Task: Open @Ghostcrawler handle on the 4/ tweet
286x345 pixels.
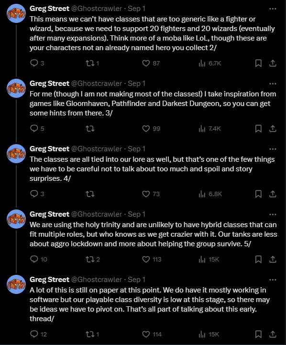Action: pyautogui.click(x=97, y=149)
